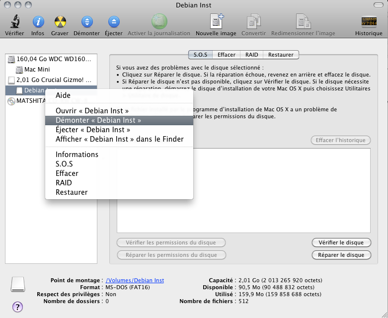Select the 2,01 Go Crucial Gizmo disk

click(51, 80)
